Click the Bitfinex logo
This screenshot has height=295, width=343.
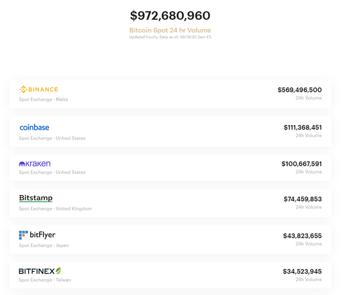(40, 271)
